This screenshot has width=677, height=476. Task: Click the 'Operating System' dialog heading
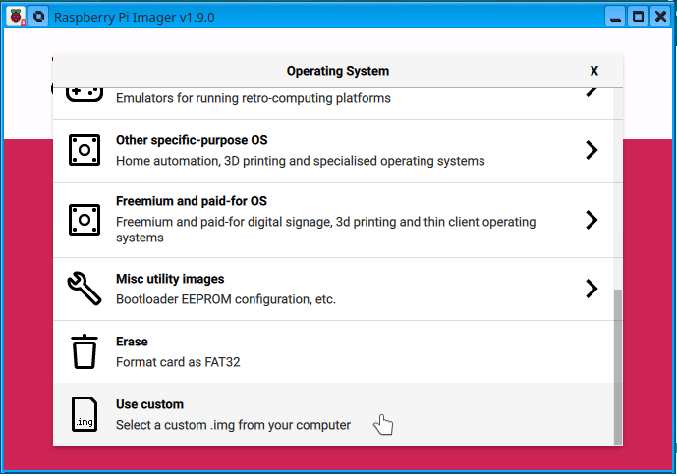(x=338, y=71)
